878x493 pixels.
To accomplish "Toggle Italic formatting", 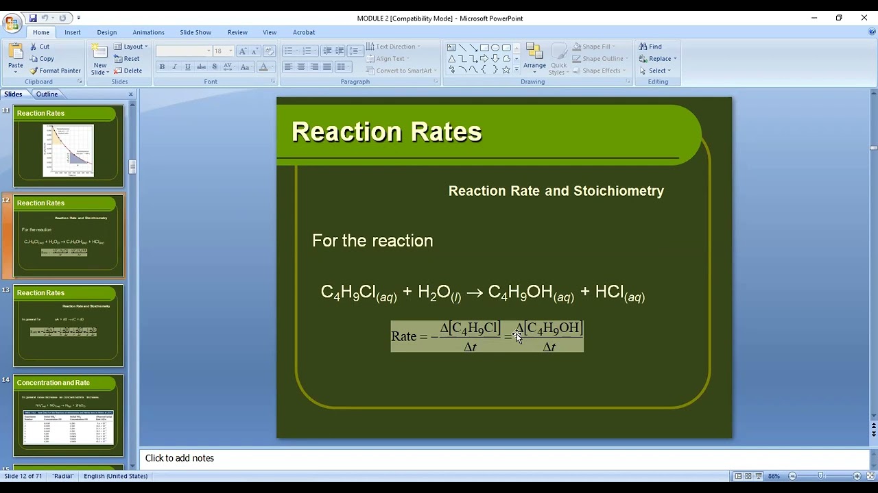I will tap(175, 67).
